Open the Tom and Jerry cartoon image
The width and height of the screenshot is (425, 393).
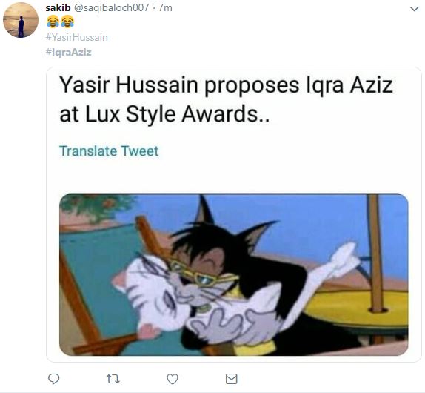(234, 274)
